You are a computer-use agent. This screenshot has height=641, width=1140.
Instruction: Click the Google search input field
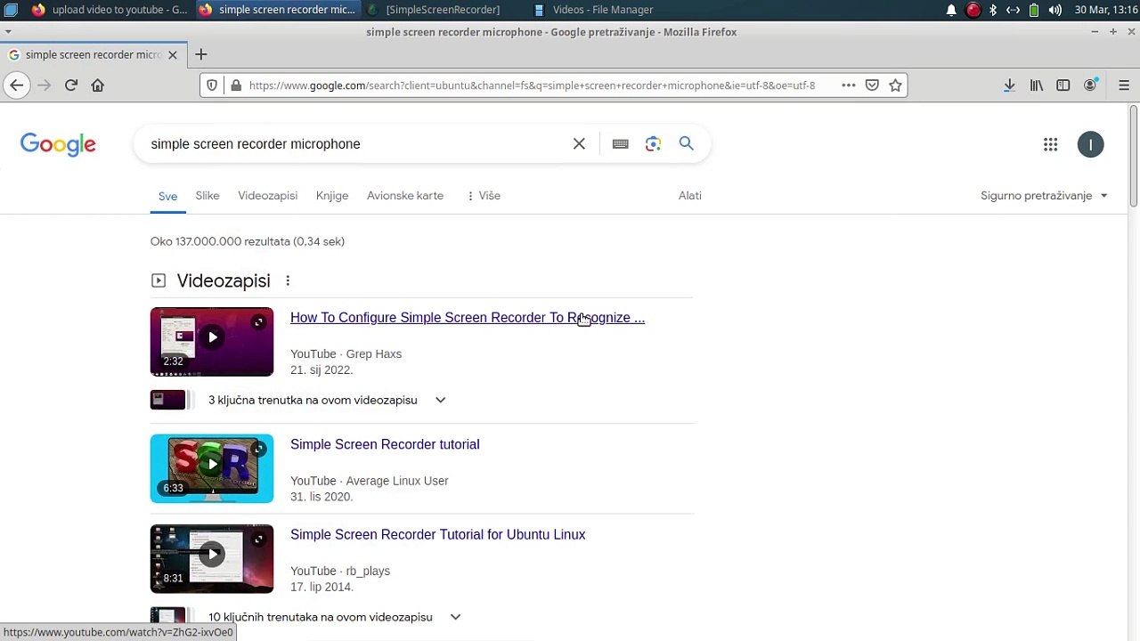pos(356,144)
